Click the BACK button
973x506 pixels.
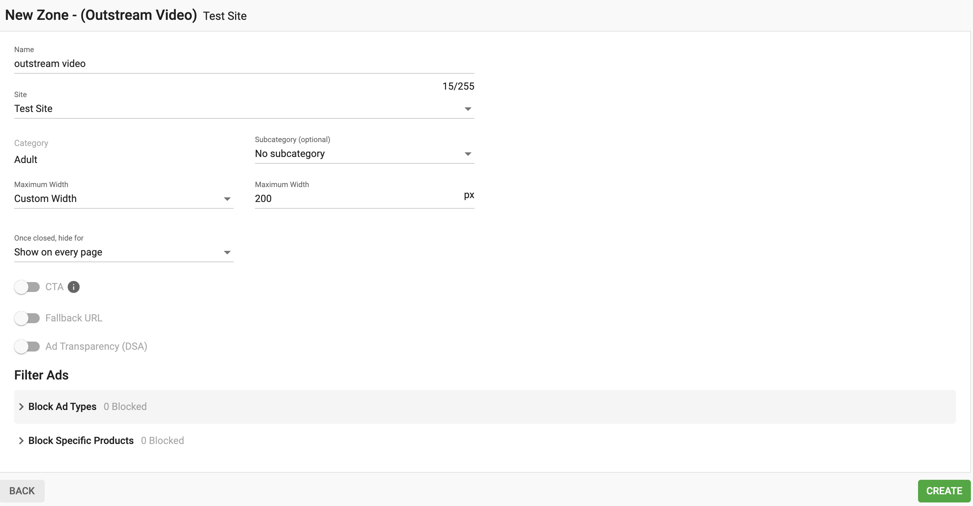pyautogui.click(x=22, y=491)
